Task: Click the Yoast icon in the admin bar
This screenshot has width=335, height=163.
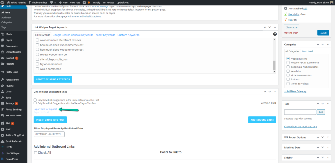Action: (84, 3)
